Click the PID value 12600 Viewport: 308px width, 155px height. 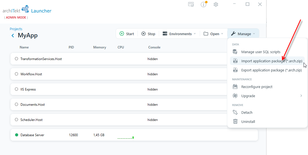pos(73,135)
